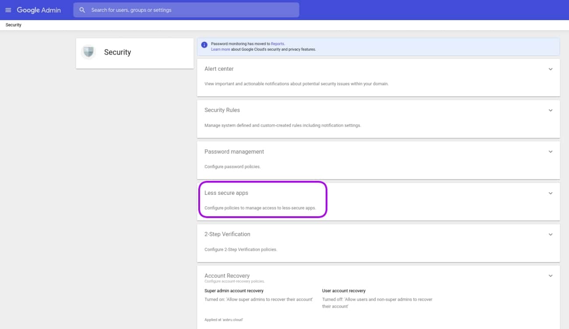Viewport: 569px width, 329px height.
Task: Open the main navigation menu
Action: (x=8, y=10)
